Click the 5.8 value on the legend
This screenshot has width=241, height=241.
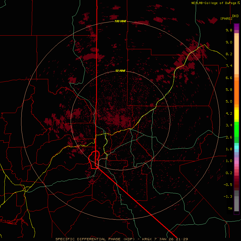(229, 90)
